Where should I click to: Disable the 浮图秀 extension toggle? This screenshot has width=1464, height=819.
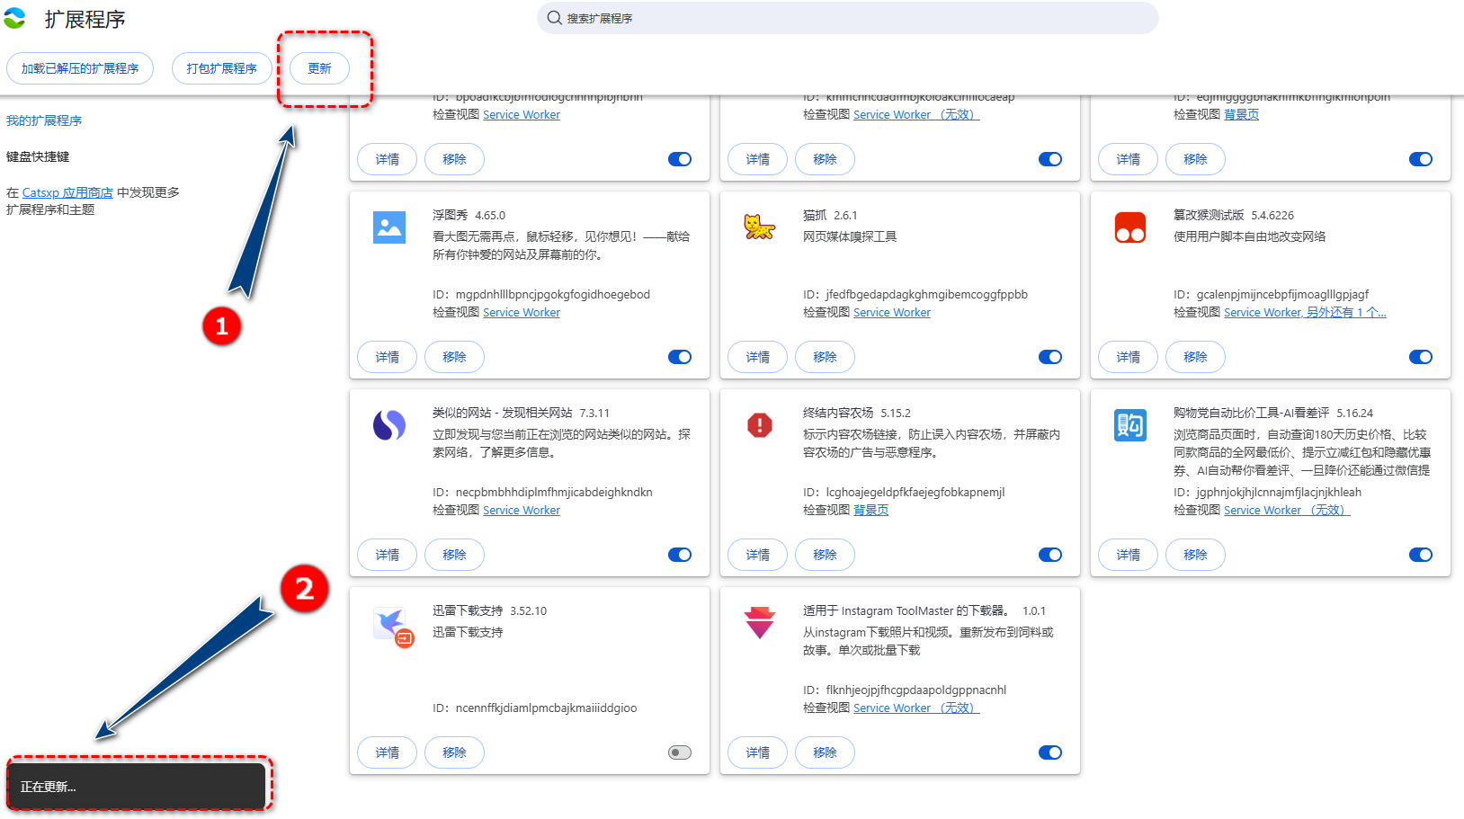click(x=680, y=357)
